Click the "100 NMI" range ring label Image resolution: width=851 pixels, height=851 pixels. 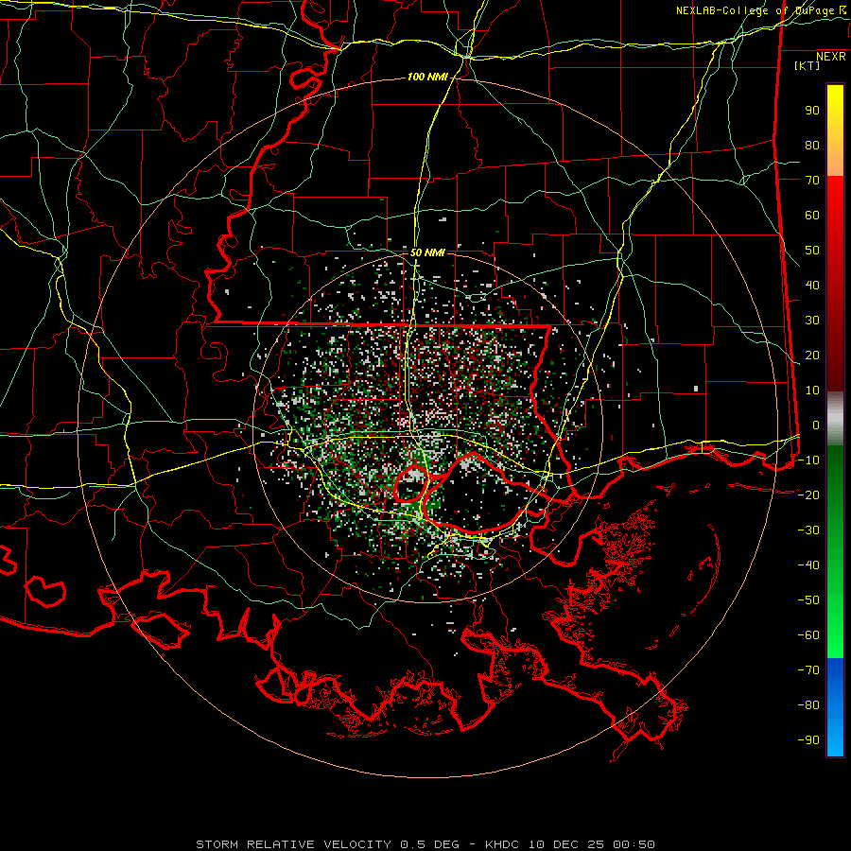[427, 78]
